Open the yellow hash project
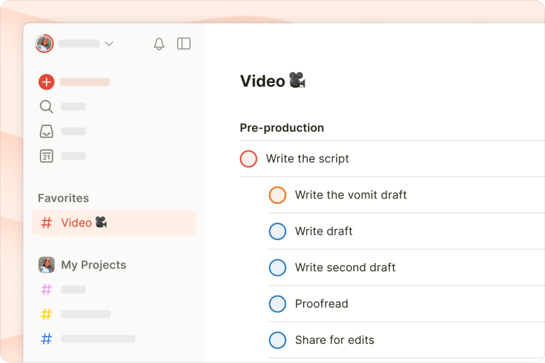Viewport: 545px width, 363px height. tap(46, 314)
